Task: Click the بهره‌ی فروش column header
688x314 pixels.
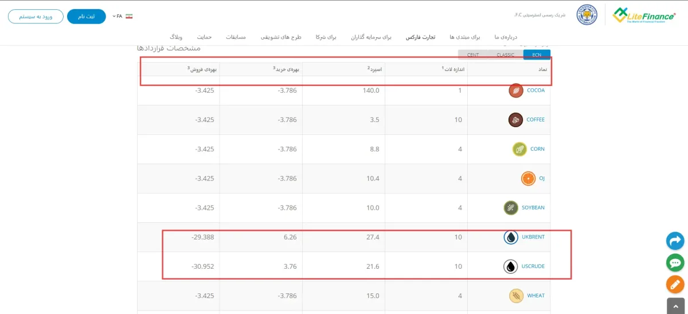Action: (201, 69)
